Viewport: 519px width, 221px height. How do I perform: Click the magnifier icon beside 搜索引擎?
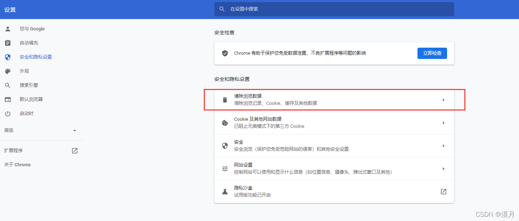coord(8,85)
